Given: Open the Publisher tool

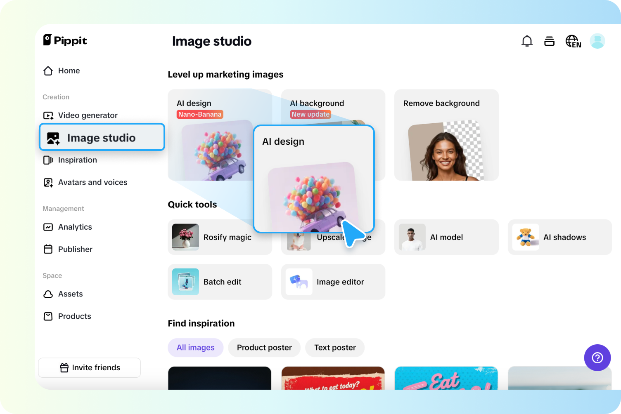Looking at the screenshot, I should [75, 249].
